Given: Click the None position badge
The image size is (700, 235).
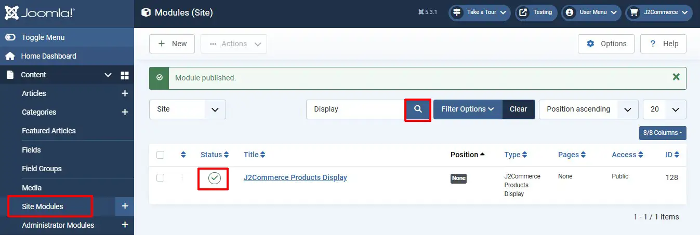Looking at the screenshot, I should click(459, 178).
